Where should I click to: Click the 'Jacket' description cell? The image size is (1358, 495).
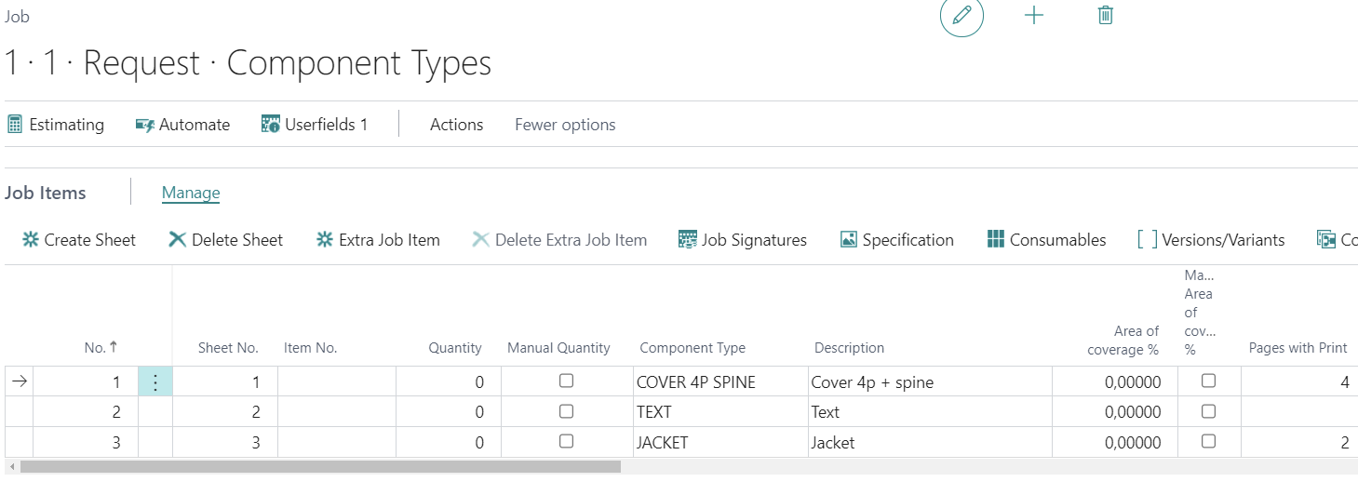(x=930, y=443)
